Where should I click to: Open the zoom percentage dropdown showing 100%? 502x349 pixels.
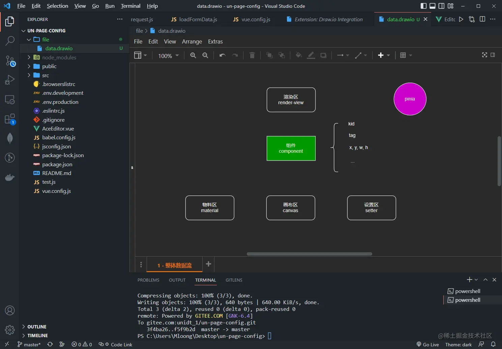point(168,55)
